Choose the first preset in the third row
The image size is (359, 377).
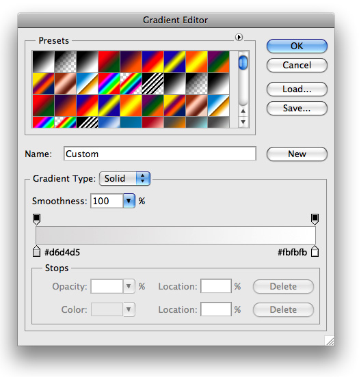pos(43,106)
